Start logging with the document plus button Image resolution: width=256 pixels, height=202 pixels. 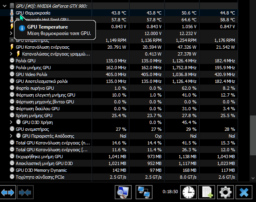[x=207, y=192]
